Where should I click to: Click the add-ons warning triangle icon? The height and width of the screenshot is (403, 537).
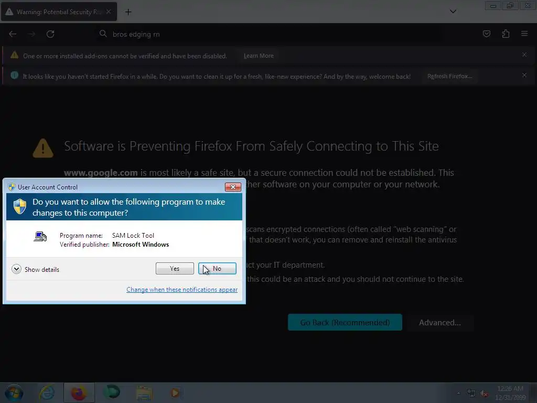coord(14,55)
